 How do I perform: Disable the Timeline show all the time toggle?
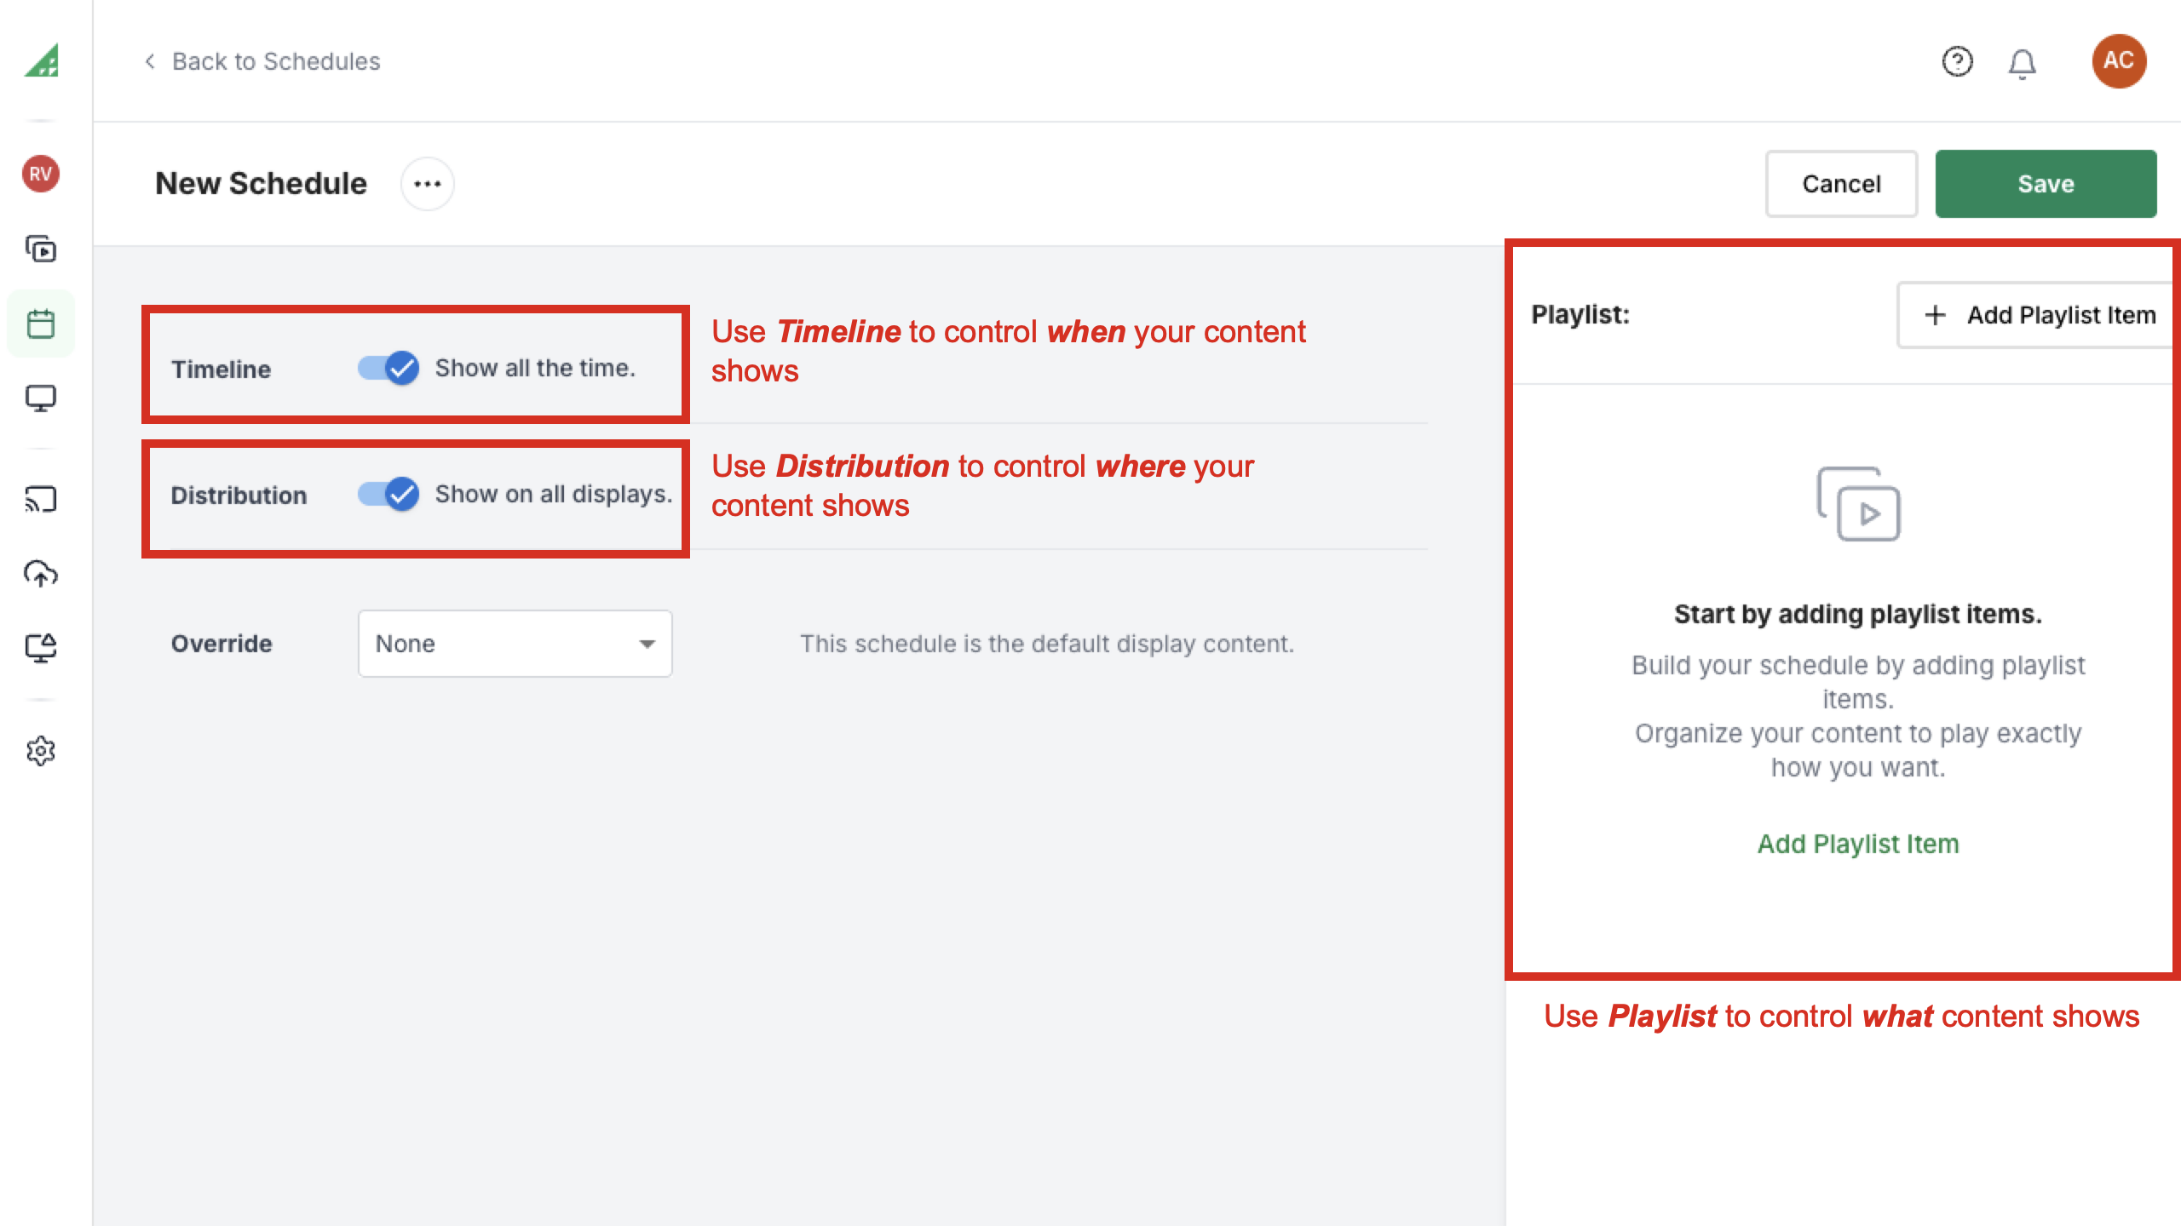pos(388,368)
